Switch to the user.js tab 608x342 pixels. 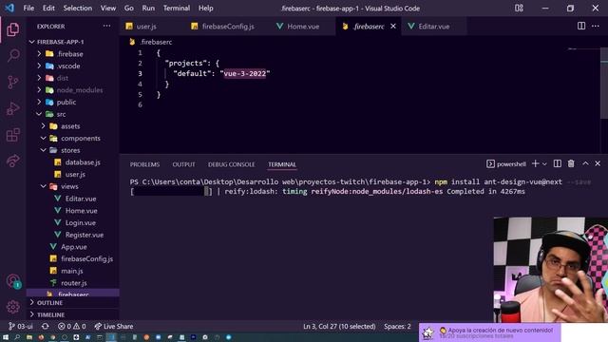[145, 26]
